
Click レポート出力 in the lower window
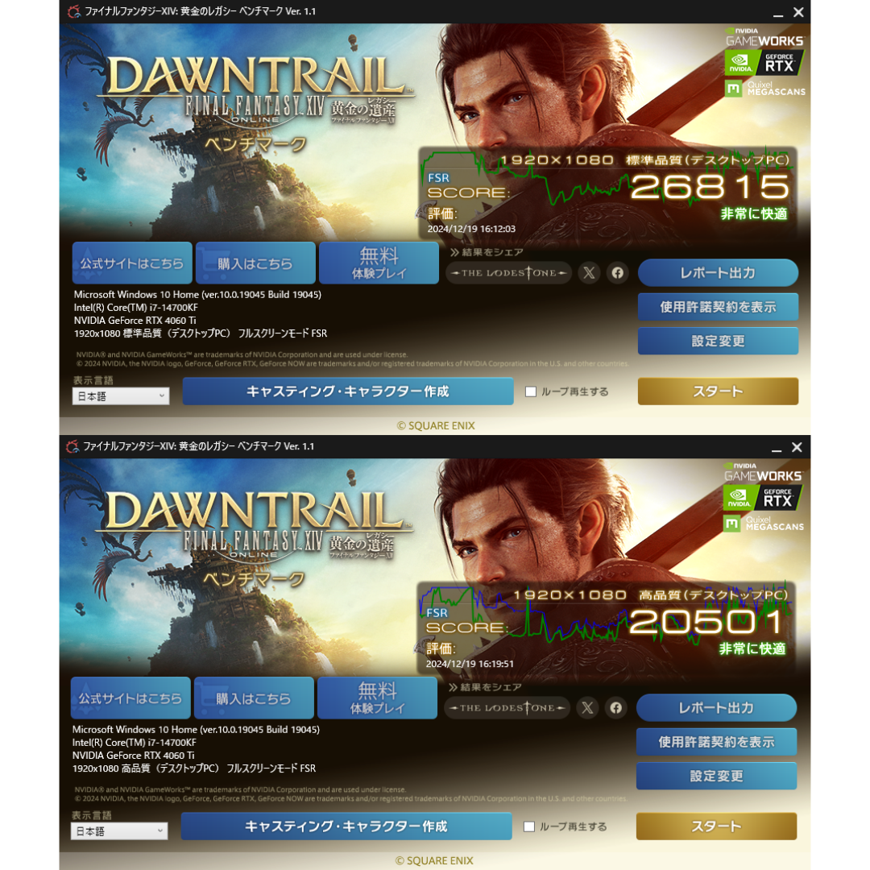pos(716,708)
